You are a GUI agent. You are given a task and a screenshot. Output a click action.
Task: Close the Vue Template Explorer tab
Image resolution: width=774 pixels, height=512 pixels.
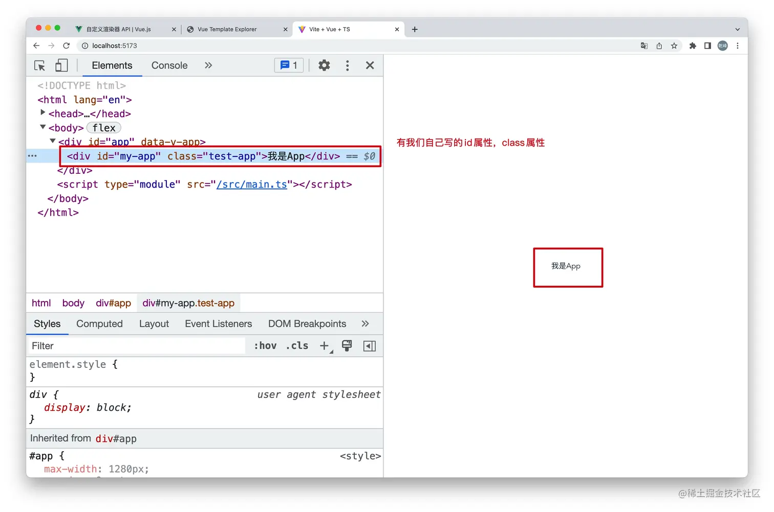[286, 29]
